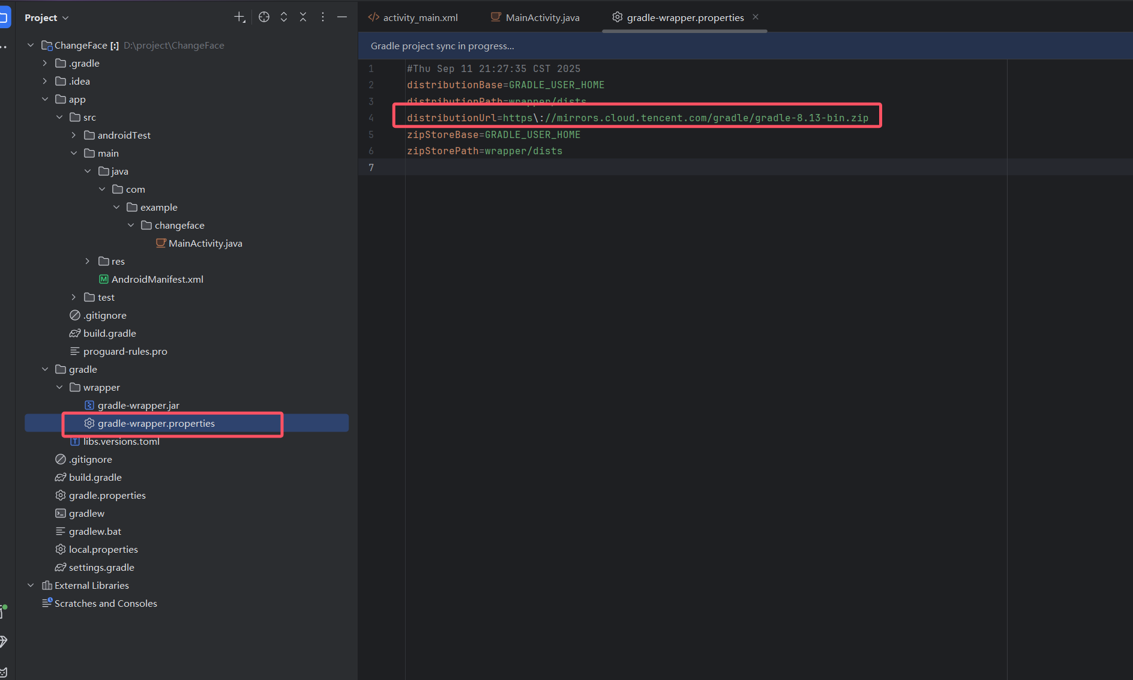
Task: Select the gradlew script file
Action: click(x=86, y=513)
